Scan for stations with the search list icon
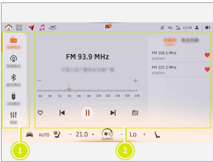Image resolution: width=213 pixels, height=162 pixels. [x=135, y=113]
